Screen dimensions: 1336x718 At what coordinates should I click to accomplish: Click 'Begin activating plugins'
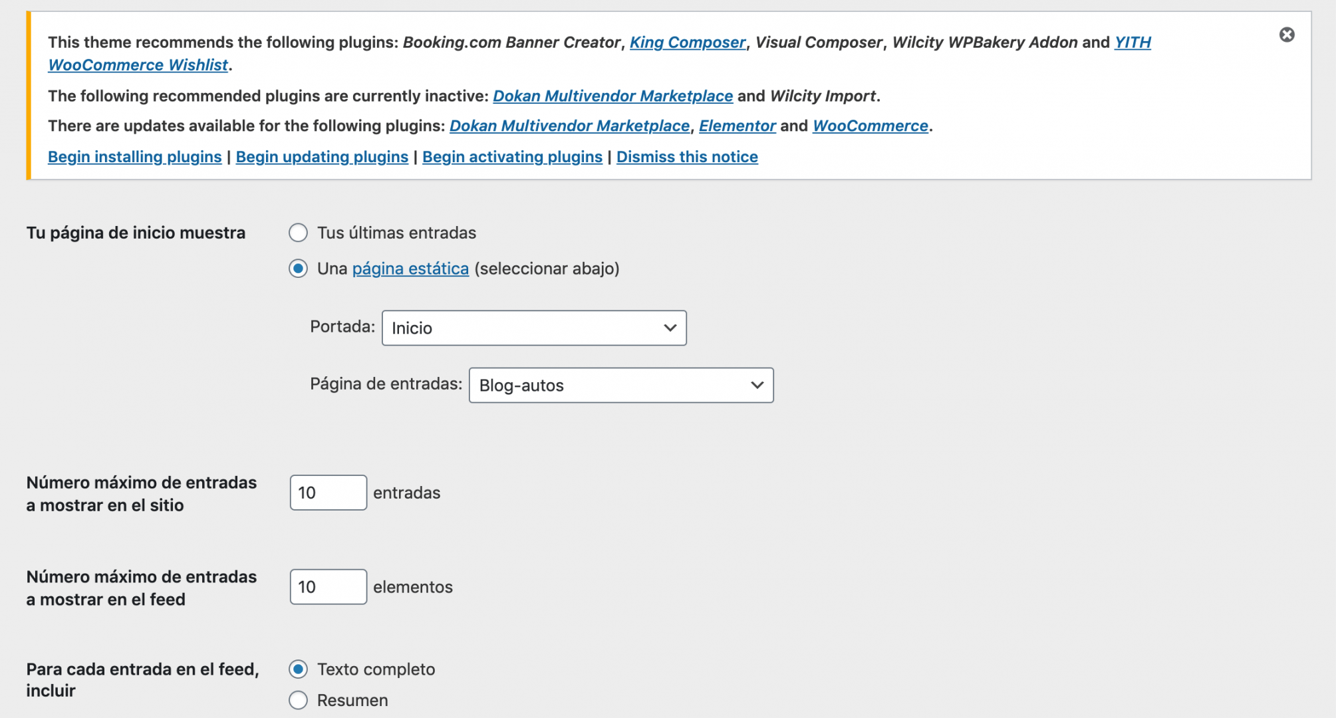click(x=512, y=157)
